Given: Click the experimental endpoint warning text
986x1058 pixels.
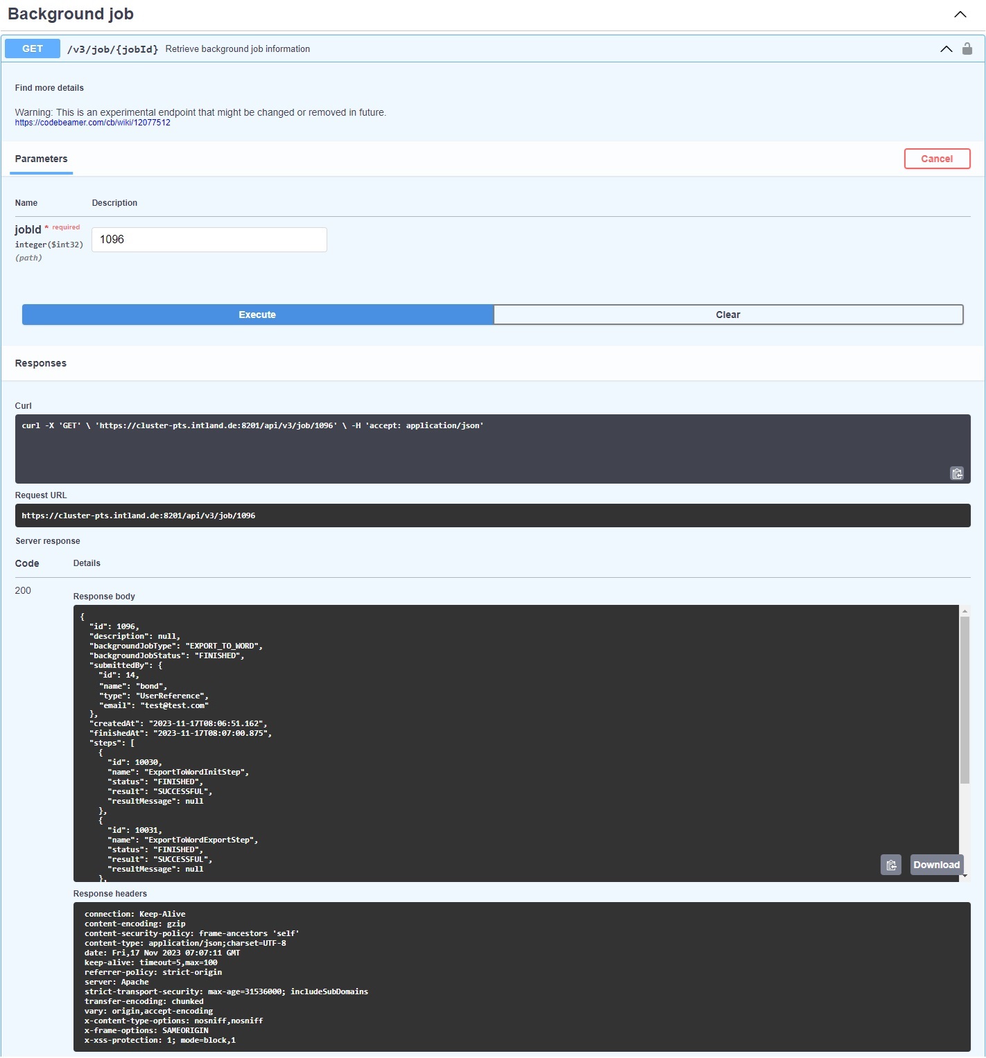Looking at the screenshot, I should click(x=200, y=112).
